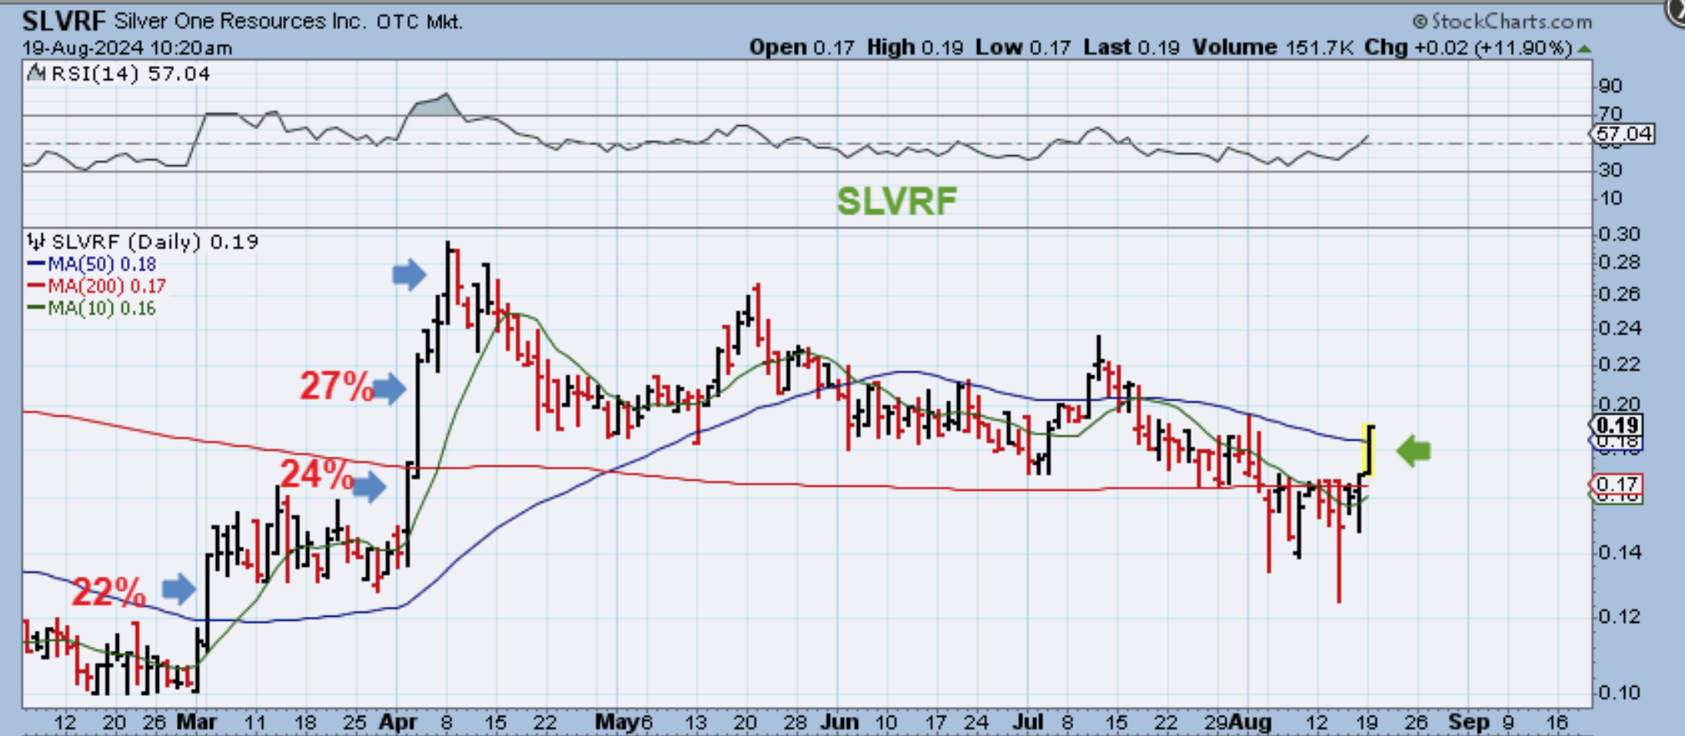
Task: Click the Aug label on the date axis
Action: click(1250, 722)
